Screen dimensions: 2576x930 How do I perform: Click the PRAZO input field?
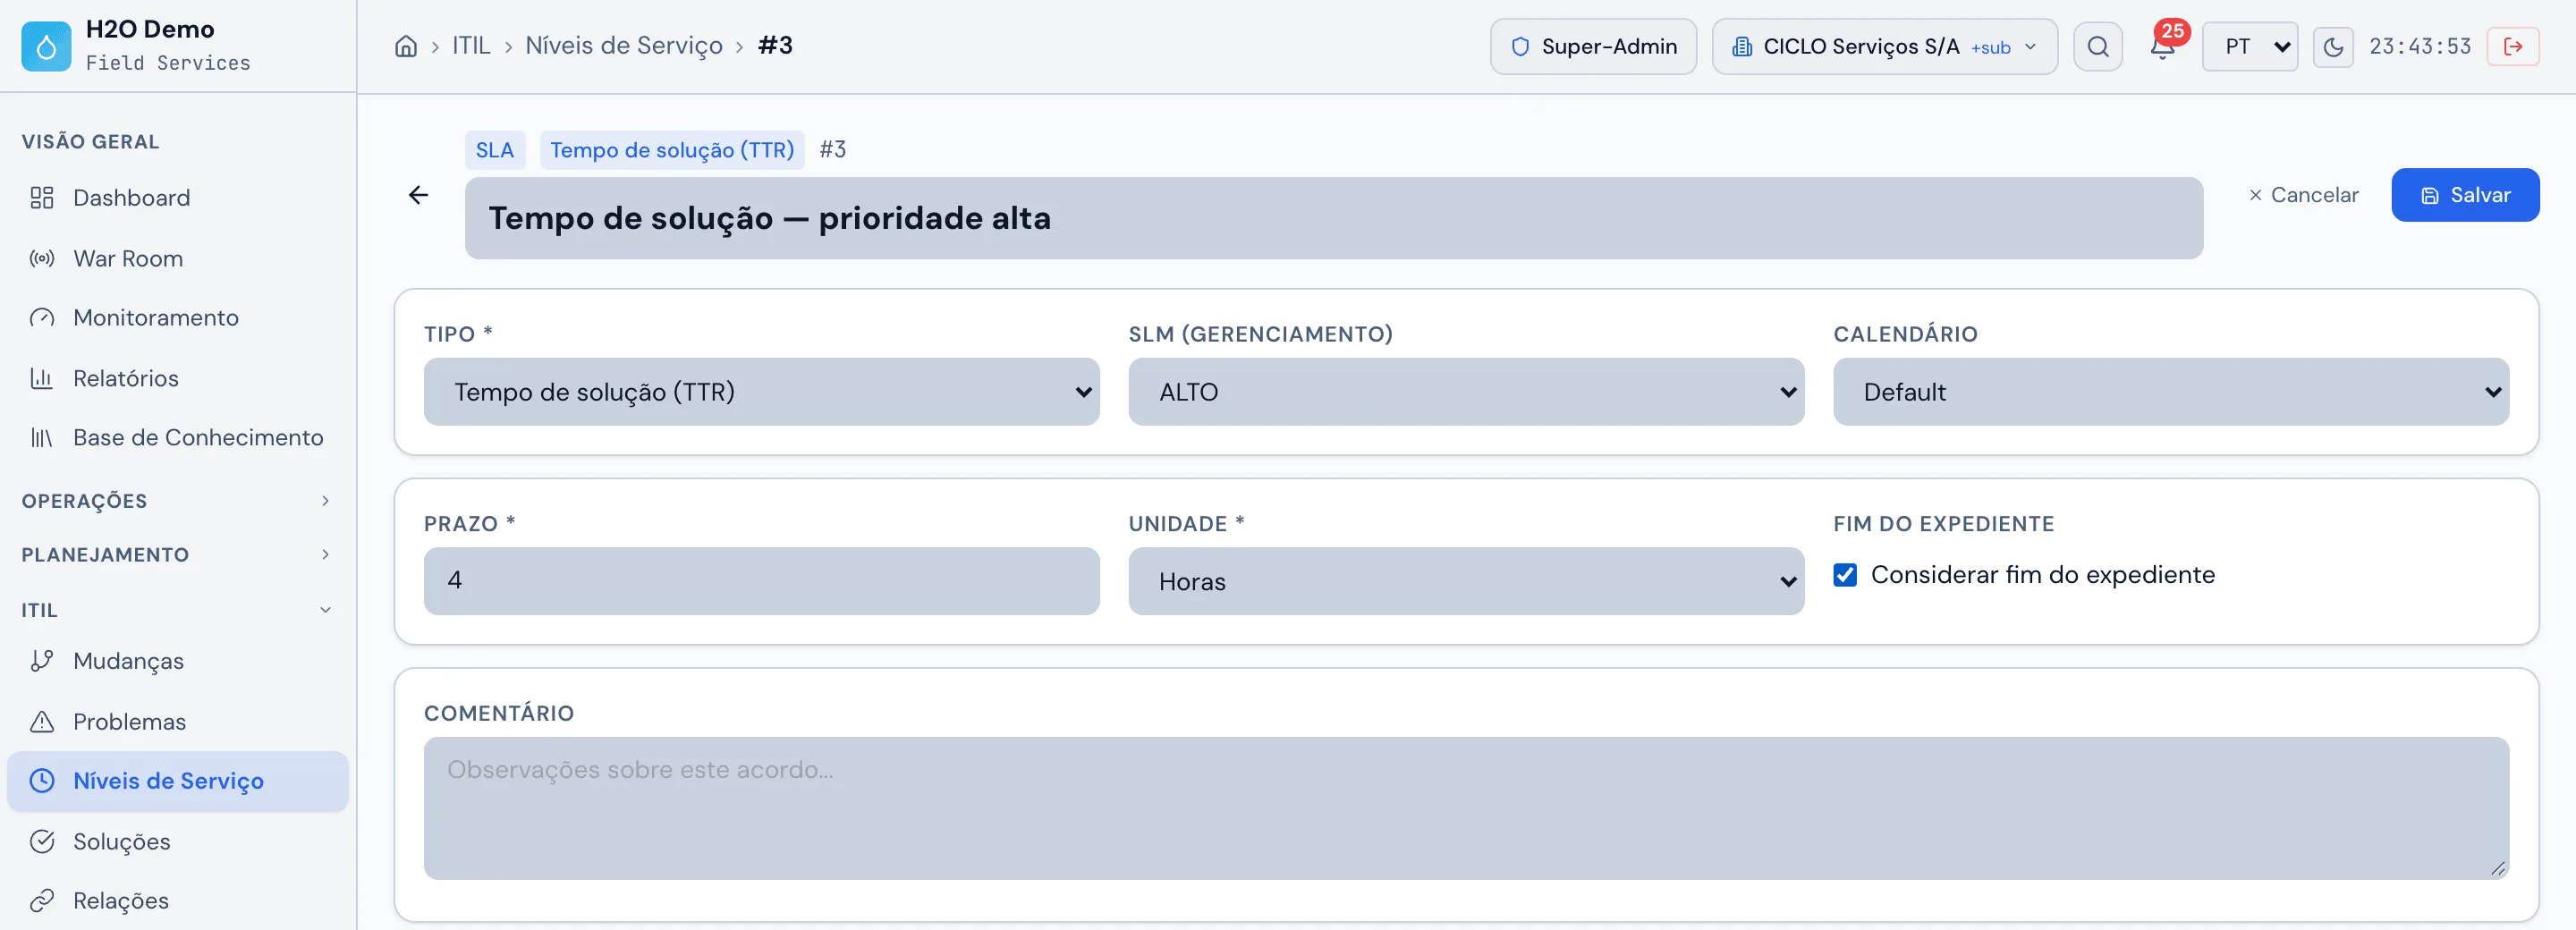(x=762, y=581)
